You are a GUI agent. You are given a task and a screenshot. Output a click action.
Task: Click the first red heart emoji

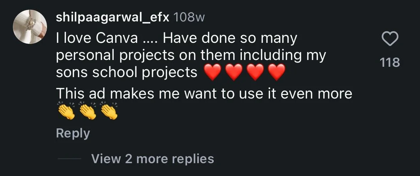[x=212, y=72]
